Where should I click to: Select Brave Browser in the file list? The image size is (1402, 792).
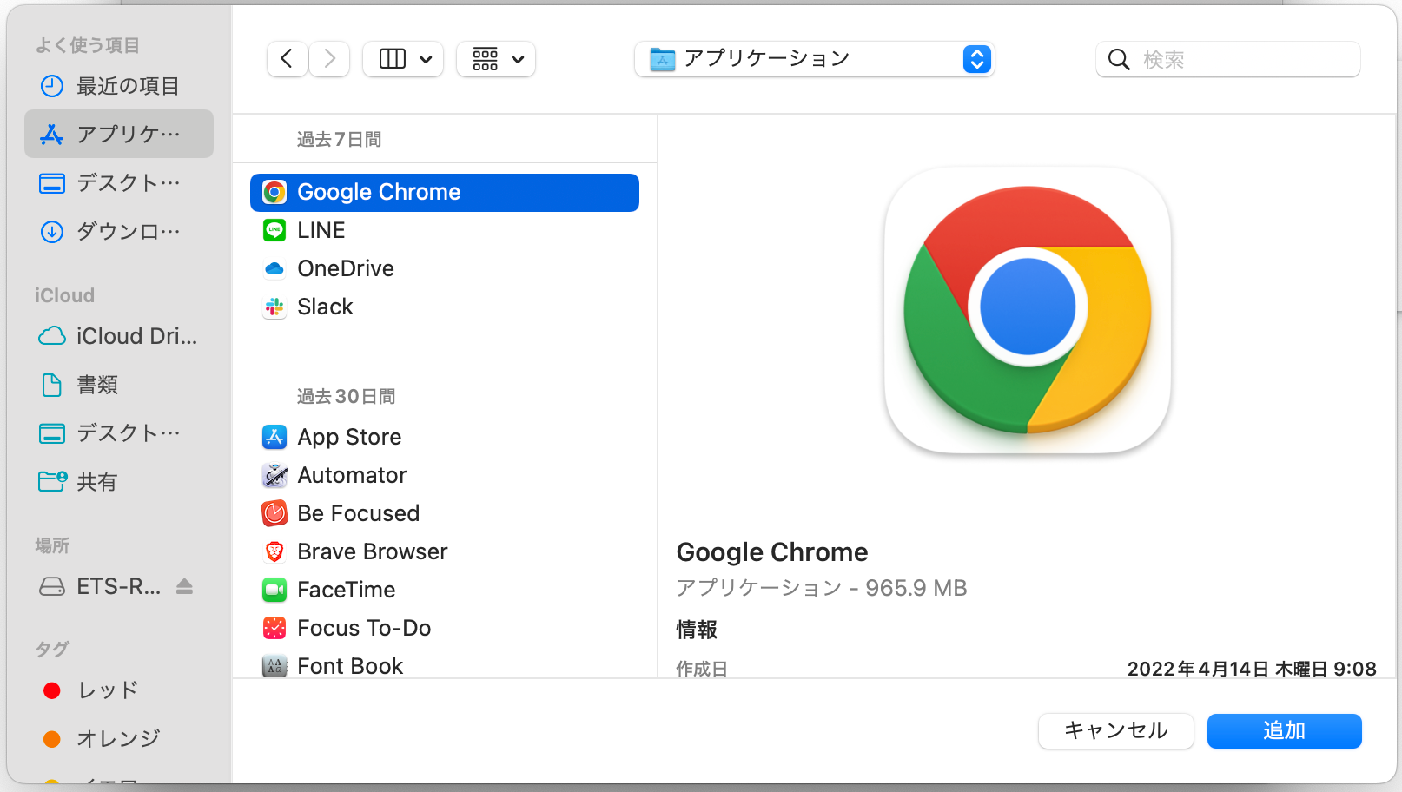pyautogui.click(x=445, y=551)
